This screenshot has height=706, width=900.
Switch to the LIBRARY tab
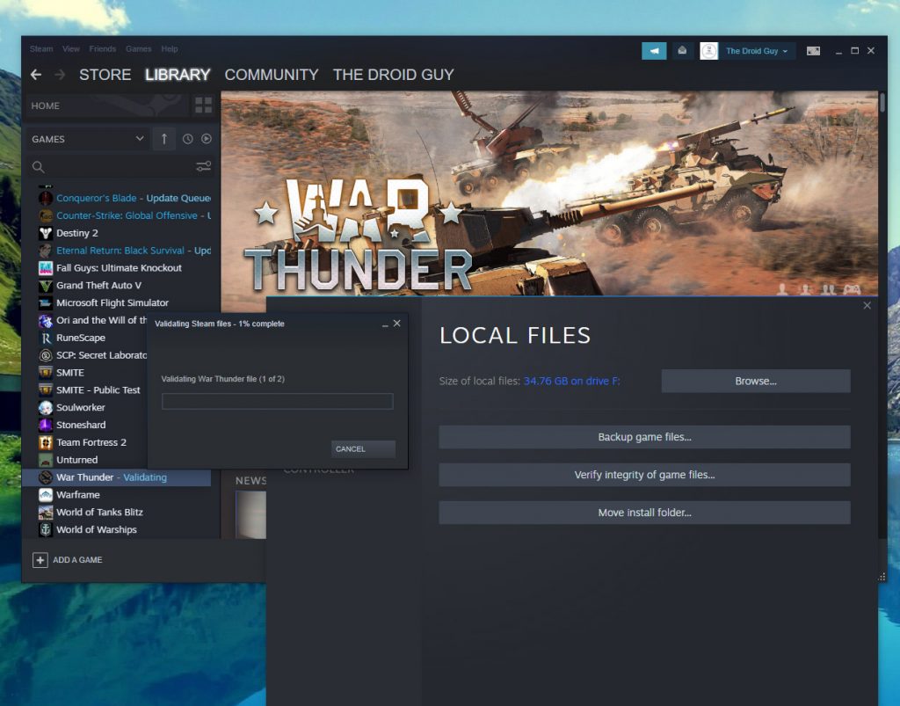pyautogui.click(x=178, y=75)
